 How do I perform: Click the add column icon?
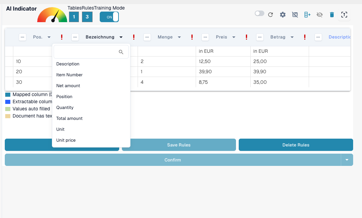307,15
